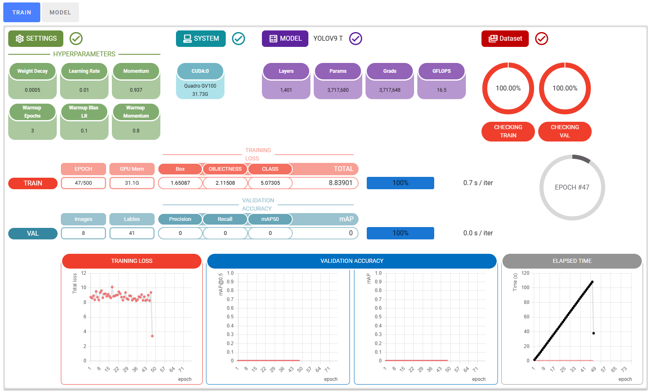Click the Lables value 41
Image resolution: width=648 pixels, height=392 pixels.
[x=132, y=233]
